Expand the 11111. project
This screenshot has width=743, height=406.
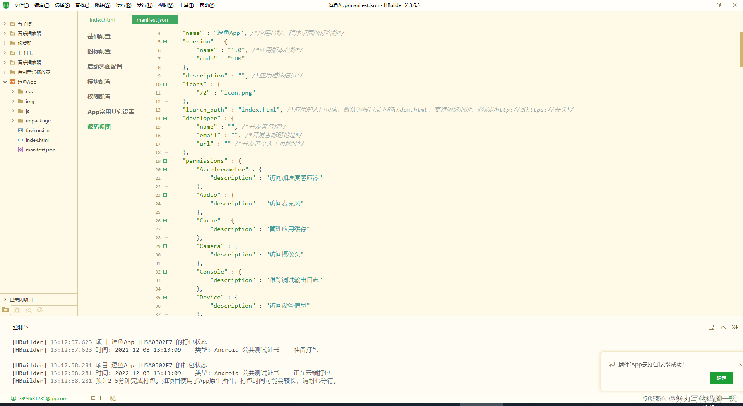5,53
